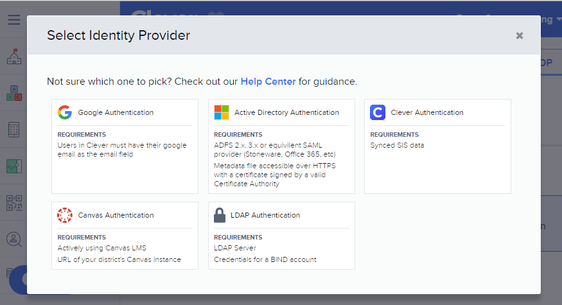Click the 'Select Identity Provider' dialog title
The width and height of the screenshot is (562, 305).
(x=118, y=35)
